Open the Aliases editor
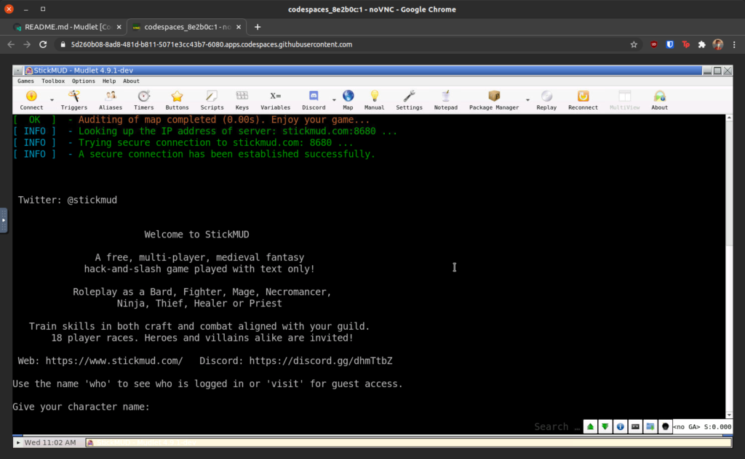The height and width of the screenshot is (459, 745). (x=111, y=100)
